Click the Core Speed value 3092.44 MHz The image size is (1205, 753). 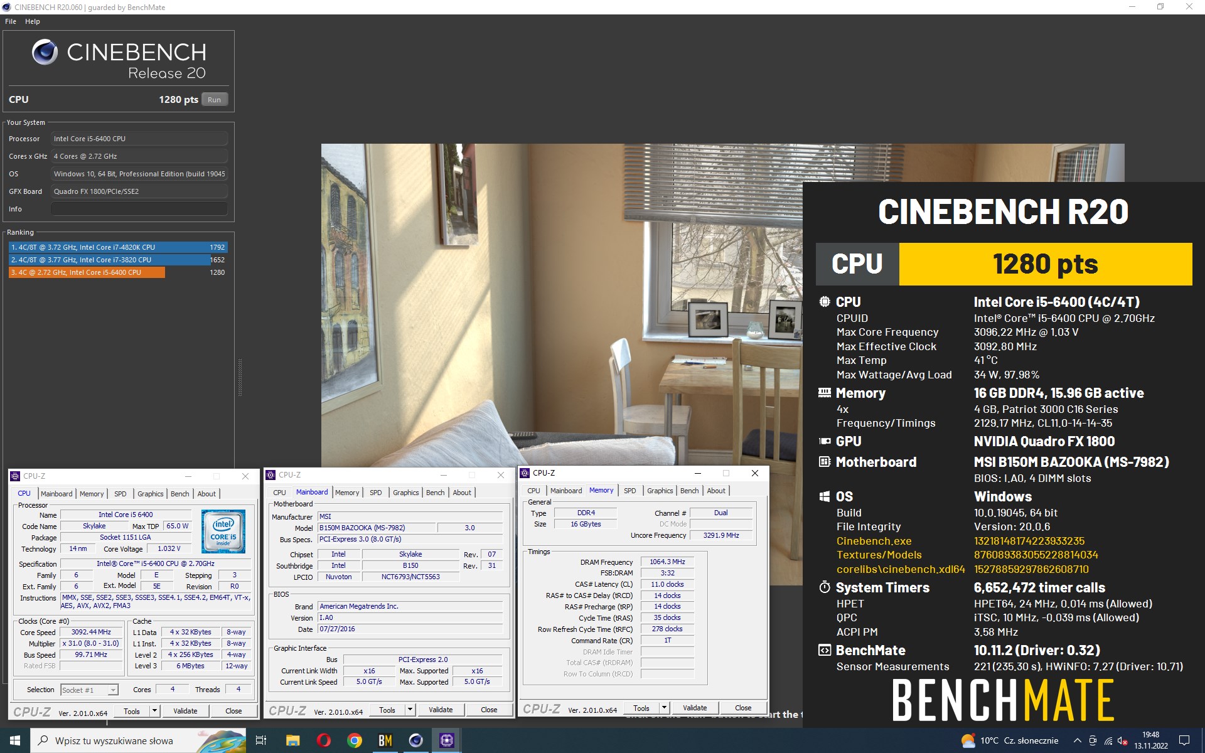coord(91,632)
